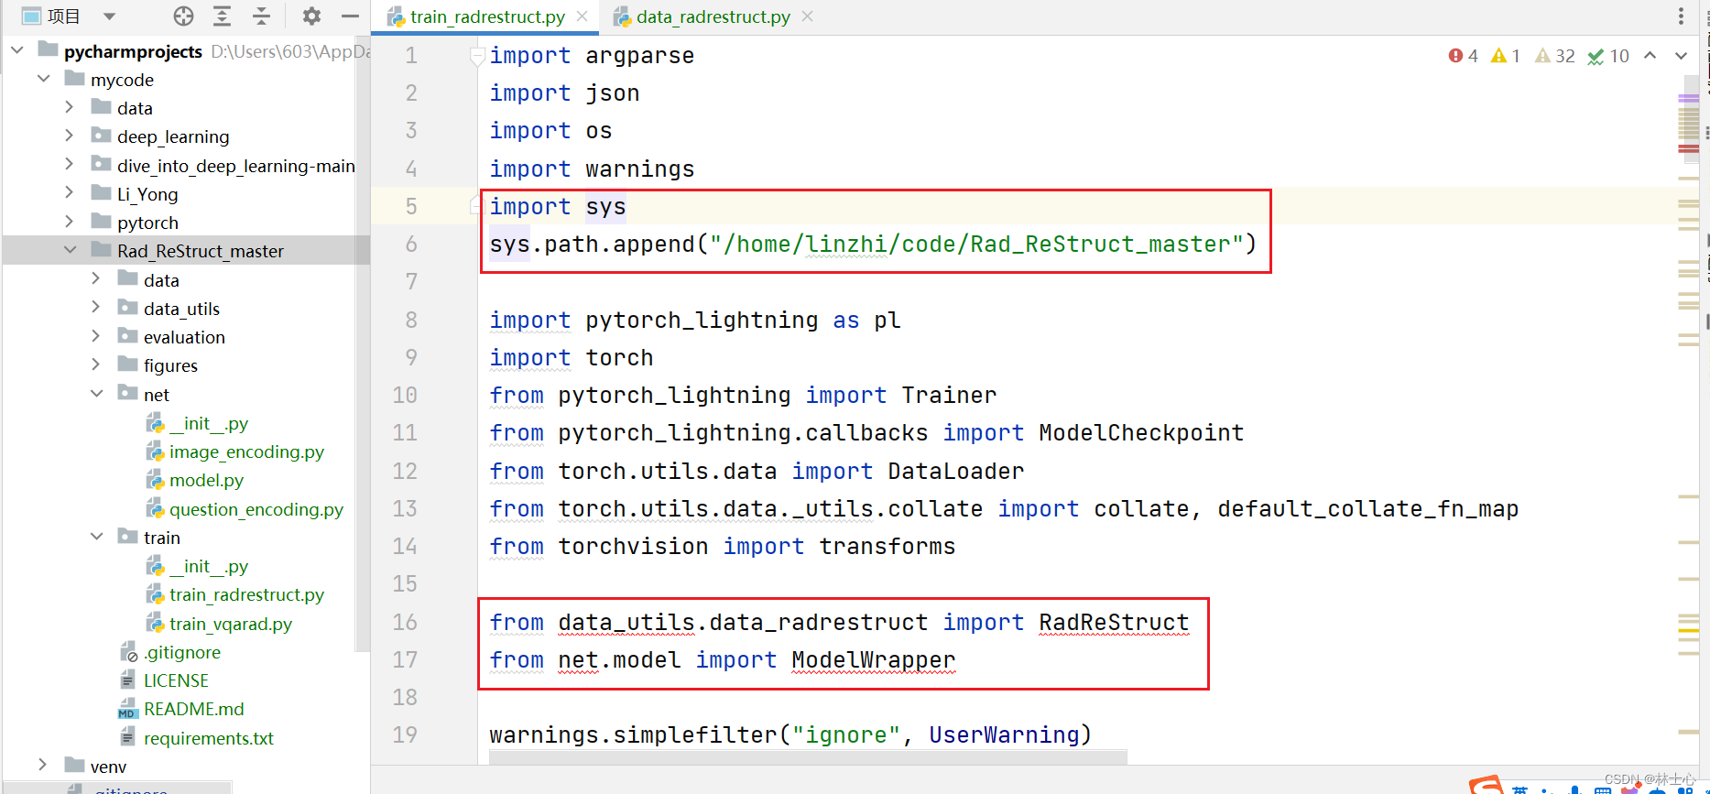Click the warnings indicator showing 1
The height and width of the screenshot is (794, 1710).
[1506, 56]
